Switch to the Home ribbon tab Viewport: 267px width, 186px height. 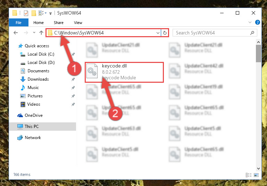[39, 23]
